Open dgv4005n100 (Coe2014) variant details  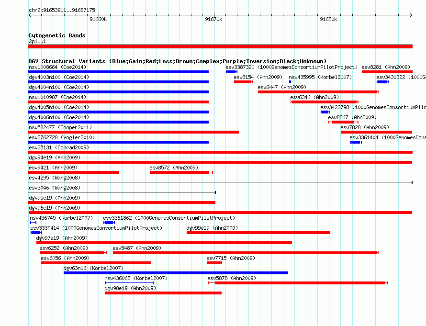coord(59,107)
